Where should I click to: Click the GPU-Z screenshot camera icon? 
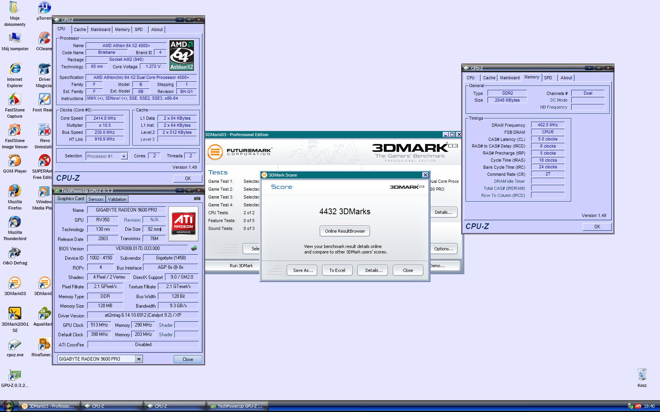coord(197,199)
